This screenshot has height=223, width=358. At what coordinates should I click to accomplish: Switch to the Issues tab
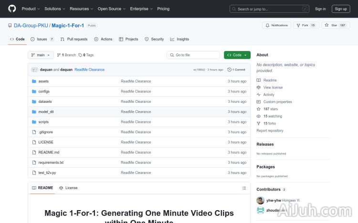coord(42,39)
